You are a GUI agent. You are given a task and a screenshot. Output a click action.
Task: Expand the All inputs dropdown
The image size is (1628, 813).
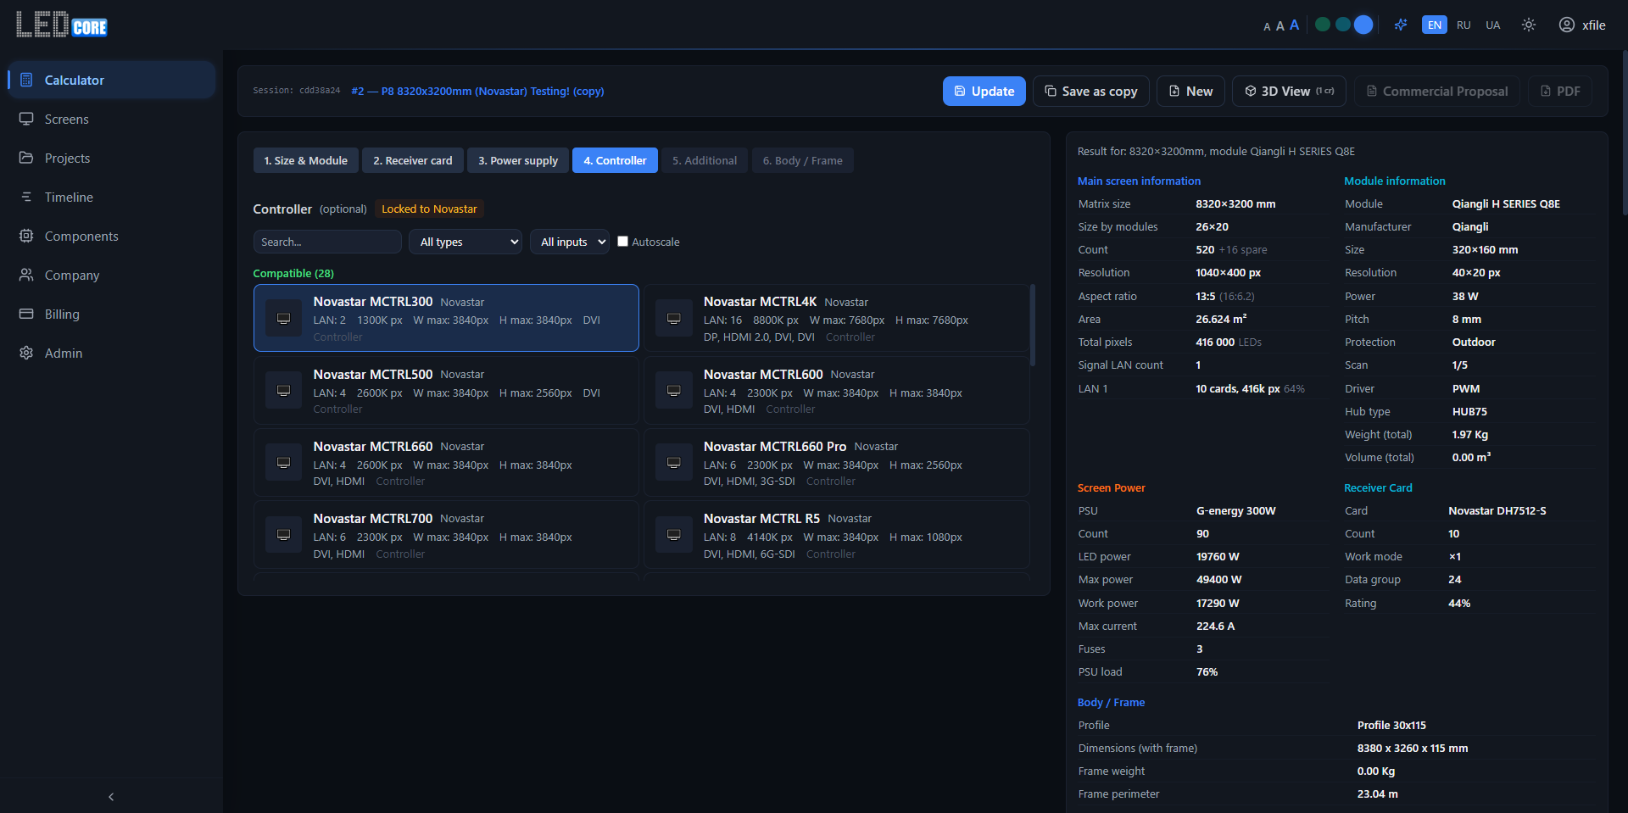tap(569, 242)
